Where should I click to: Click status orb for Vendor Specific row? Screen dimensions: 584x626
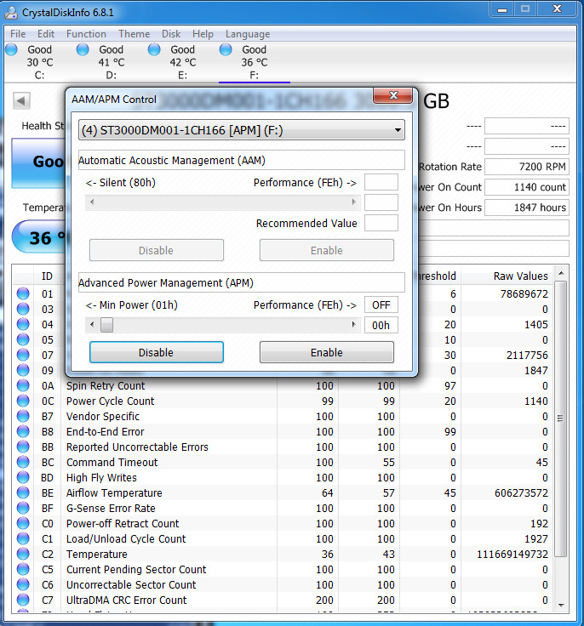point(23,416)
